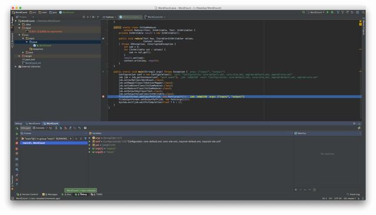Click Mute Breakpoints icon in debug sidebar
The height and width of the screenshot is (215, 376).
[17, 153]
